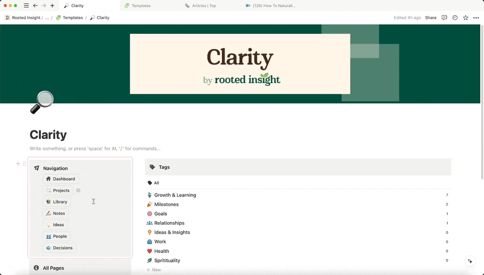
Task: Add a block with the plus handle
Action: 18,164
